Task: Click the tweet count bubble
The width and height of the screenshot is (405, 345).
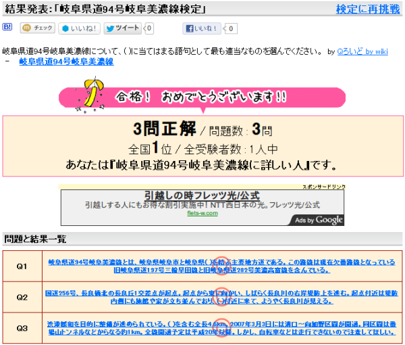Action: (x=149, y=28)
